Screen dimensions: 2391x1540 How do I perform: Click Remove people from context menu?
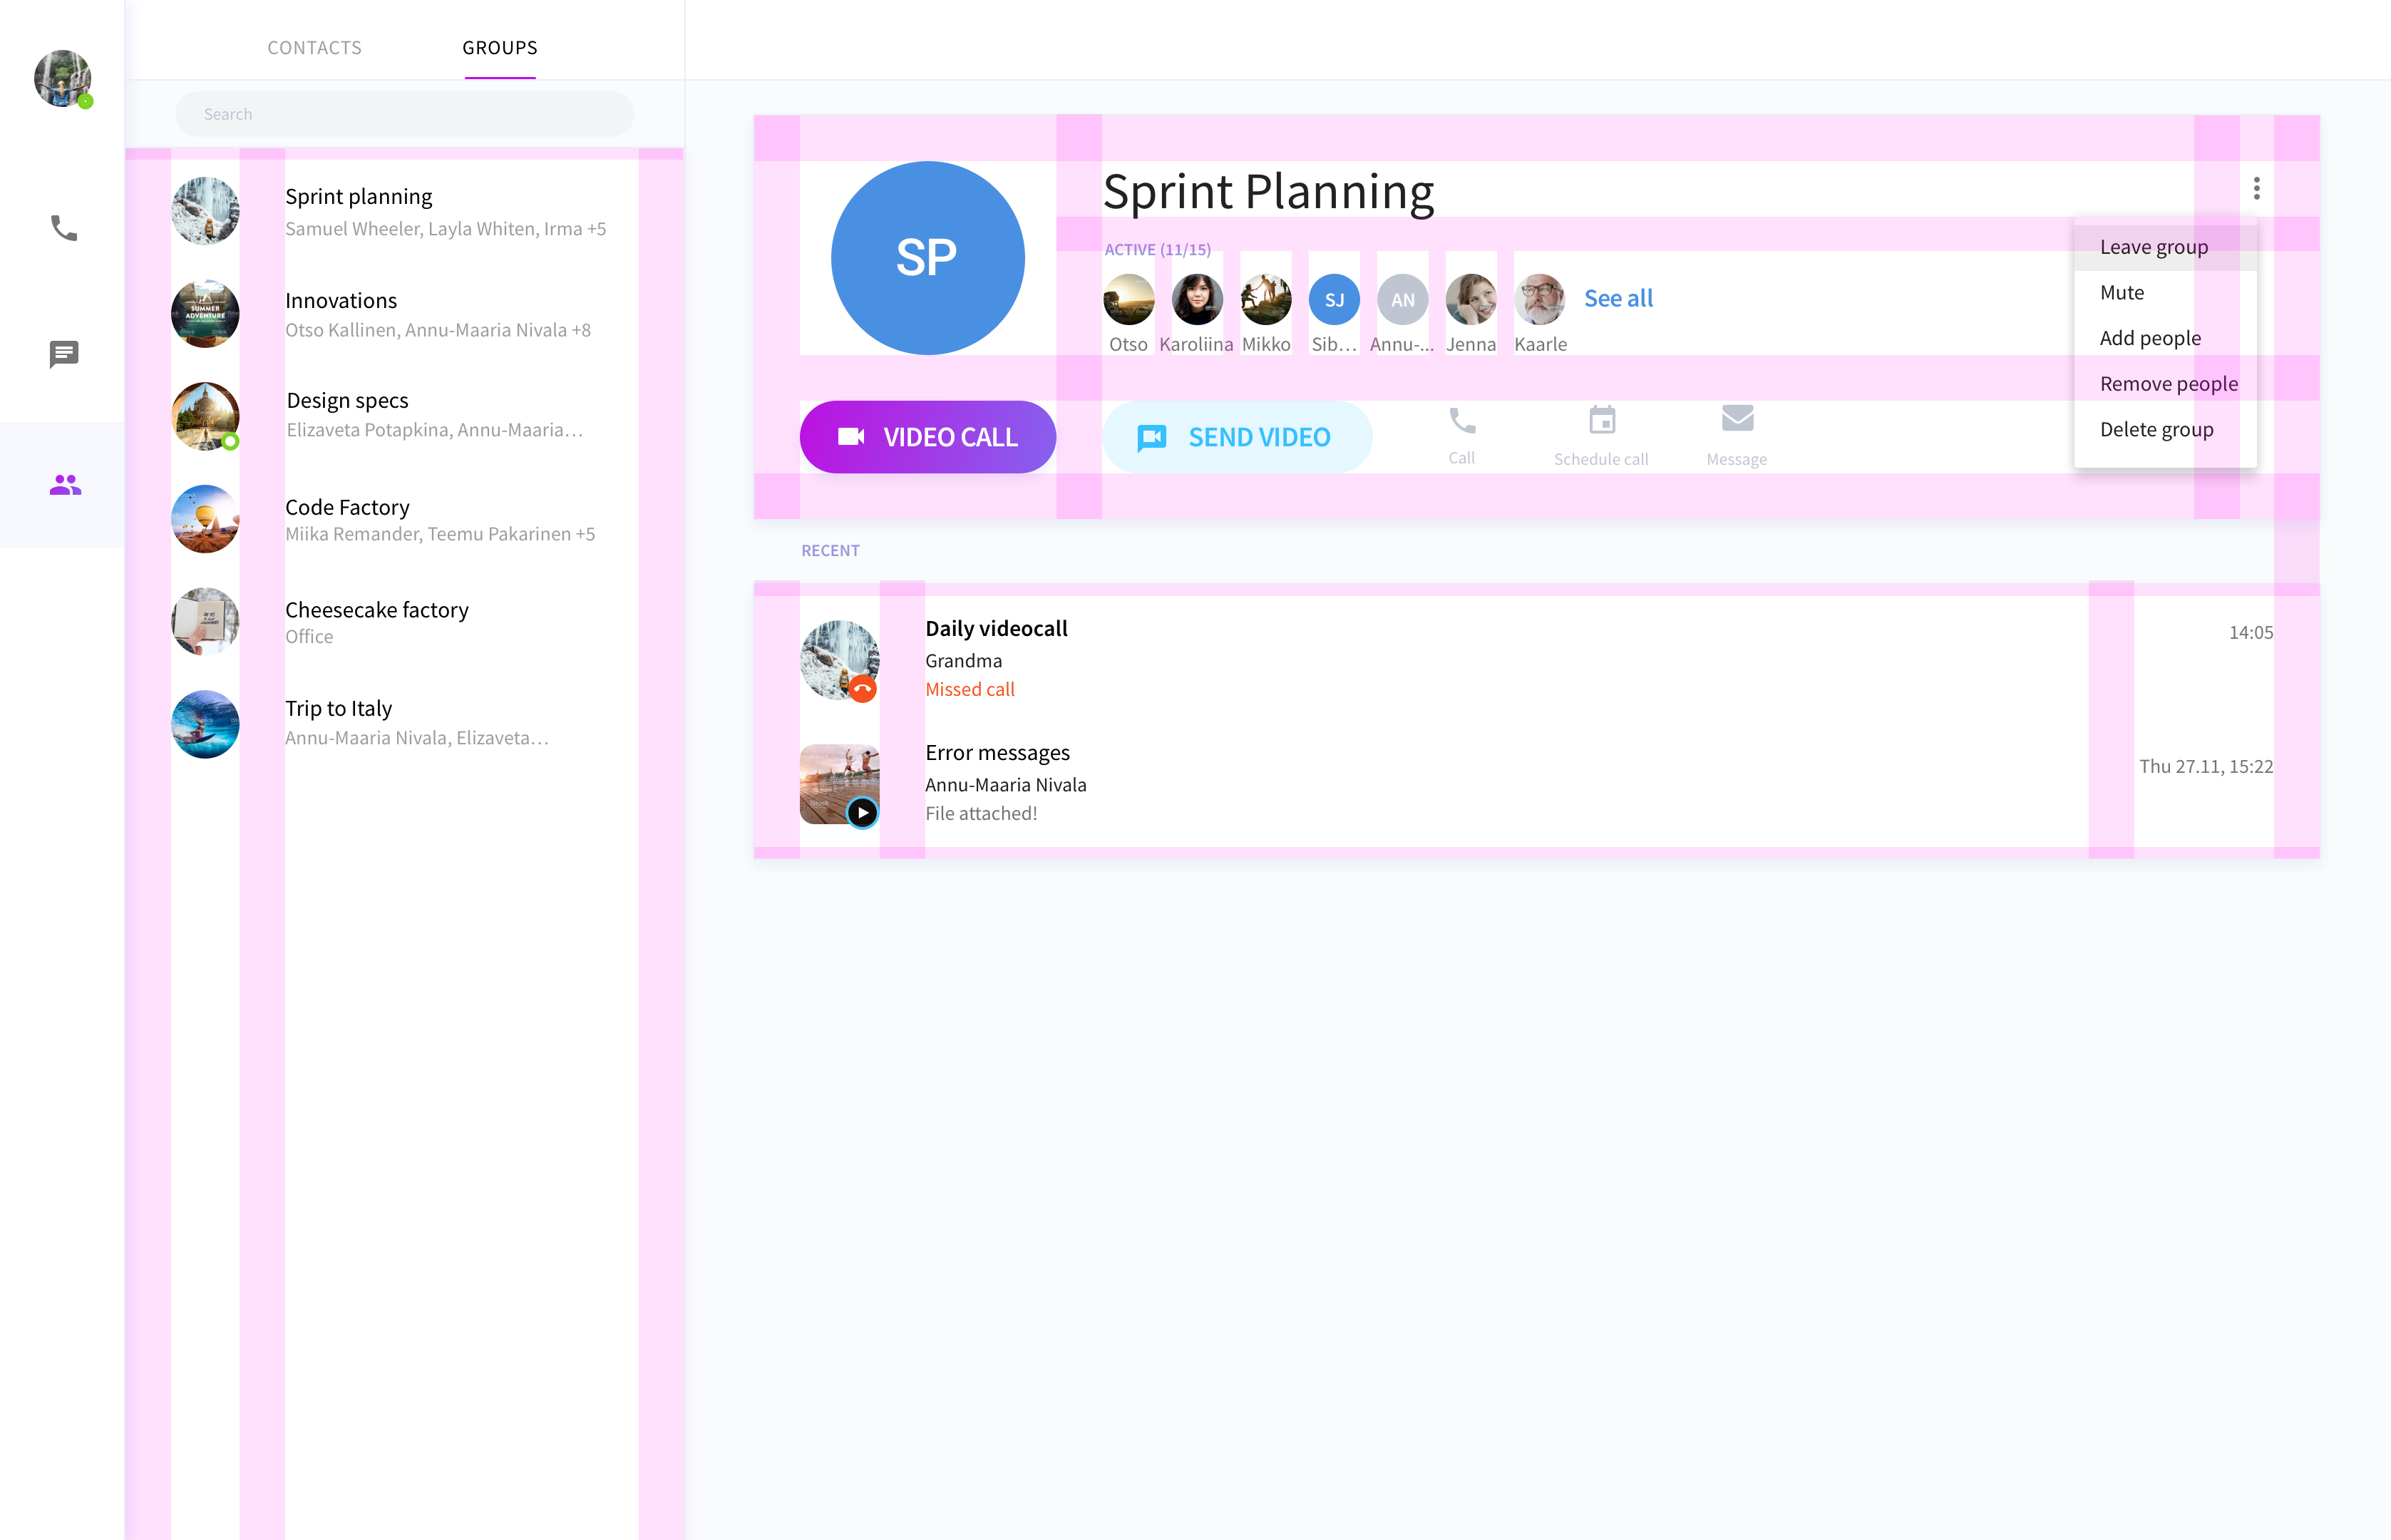pos(2168,381)
